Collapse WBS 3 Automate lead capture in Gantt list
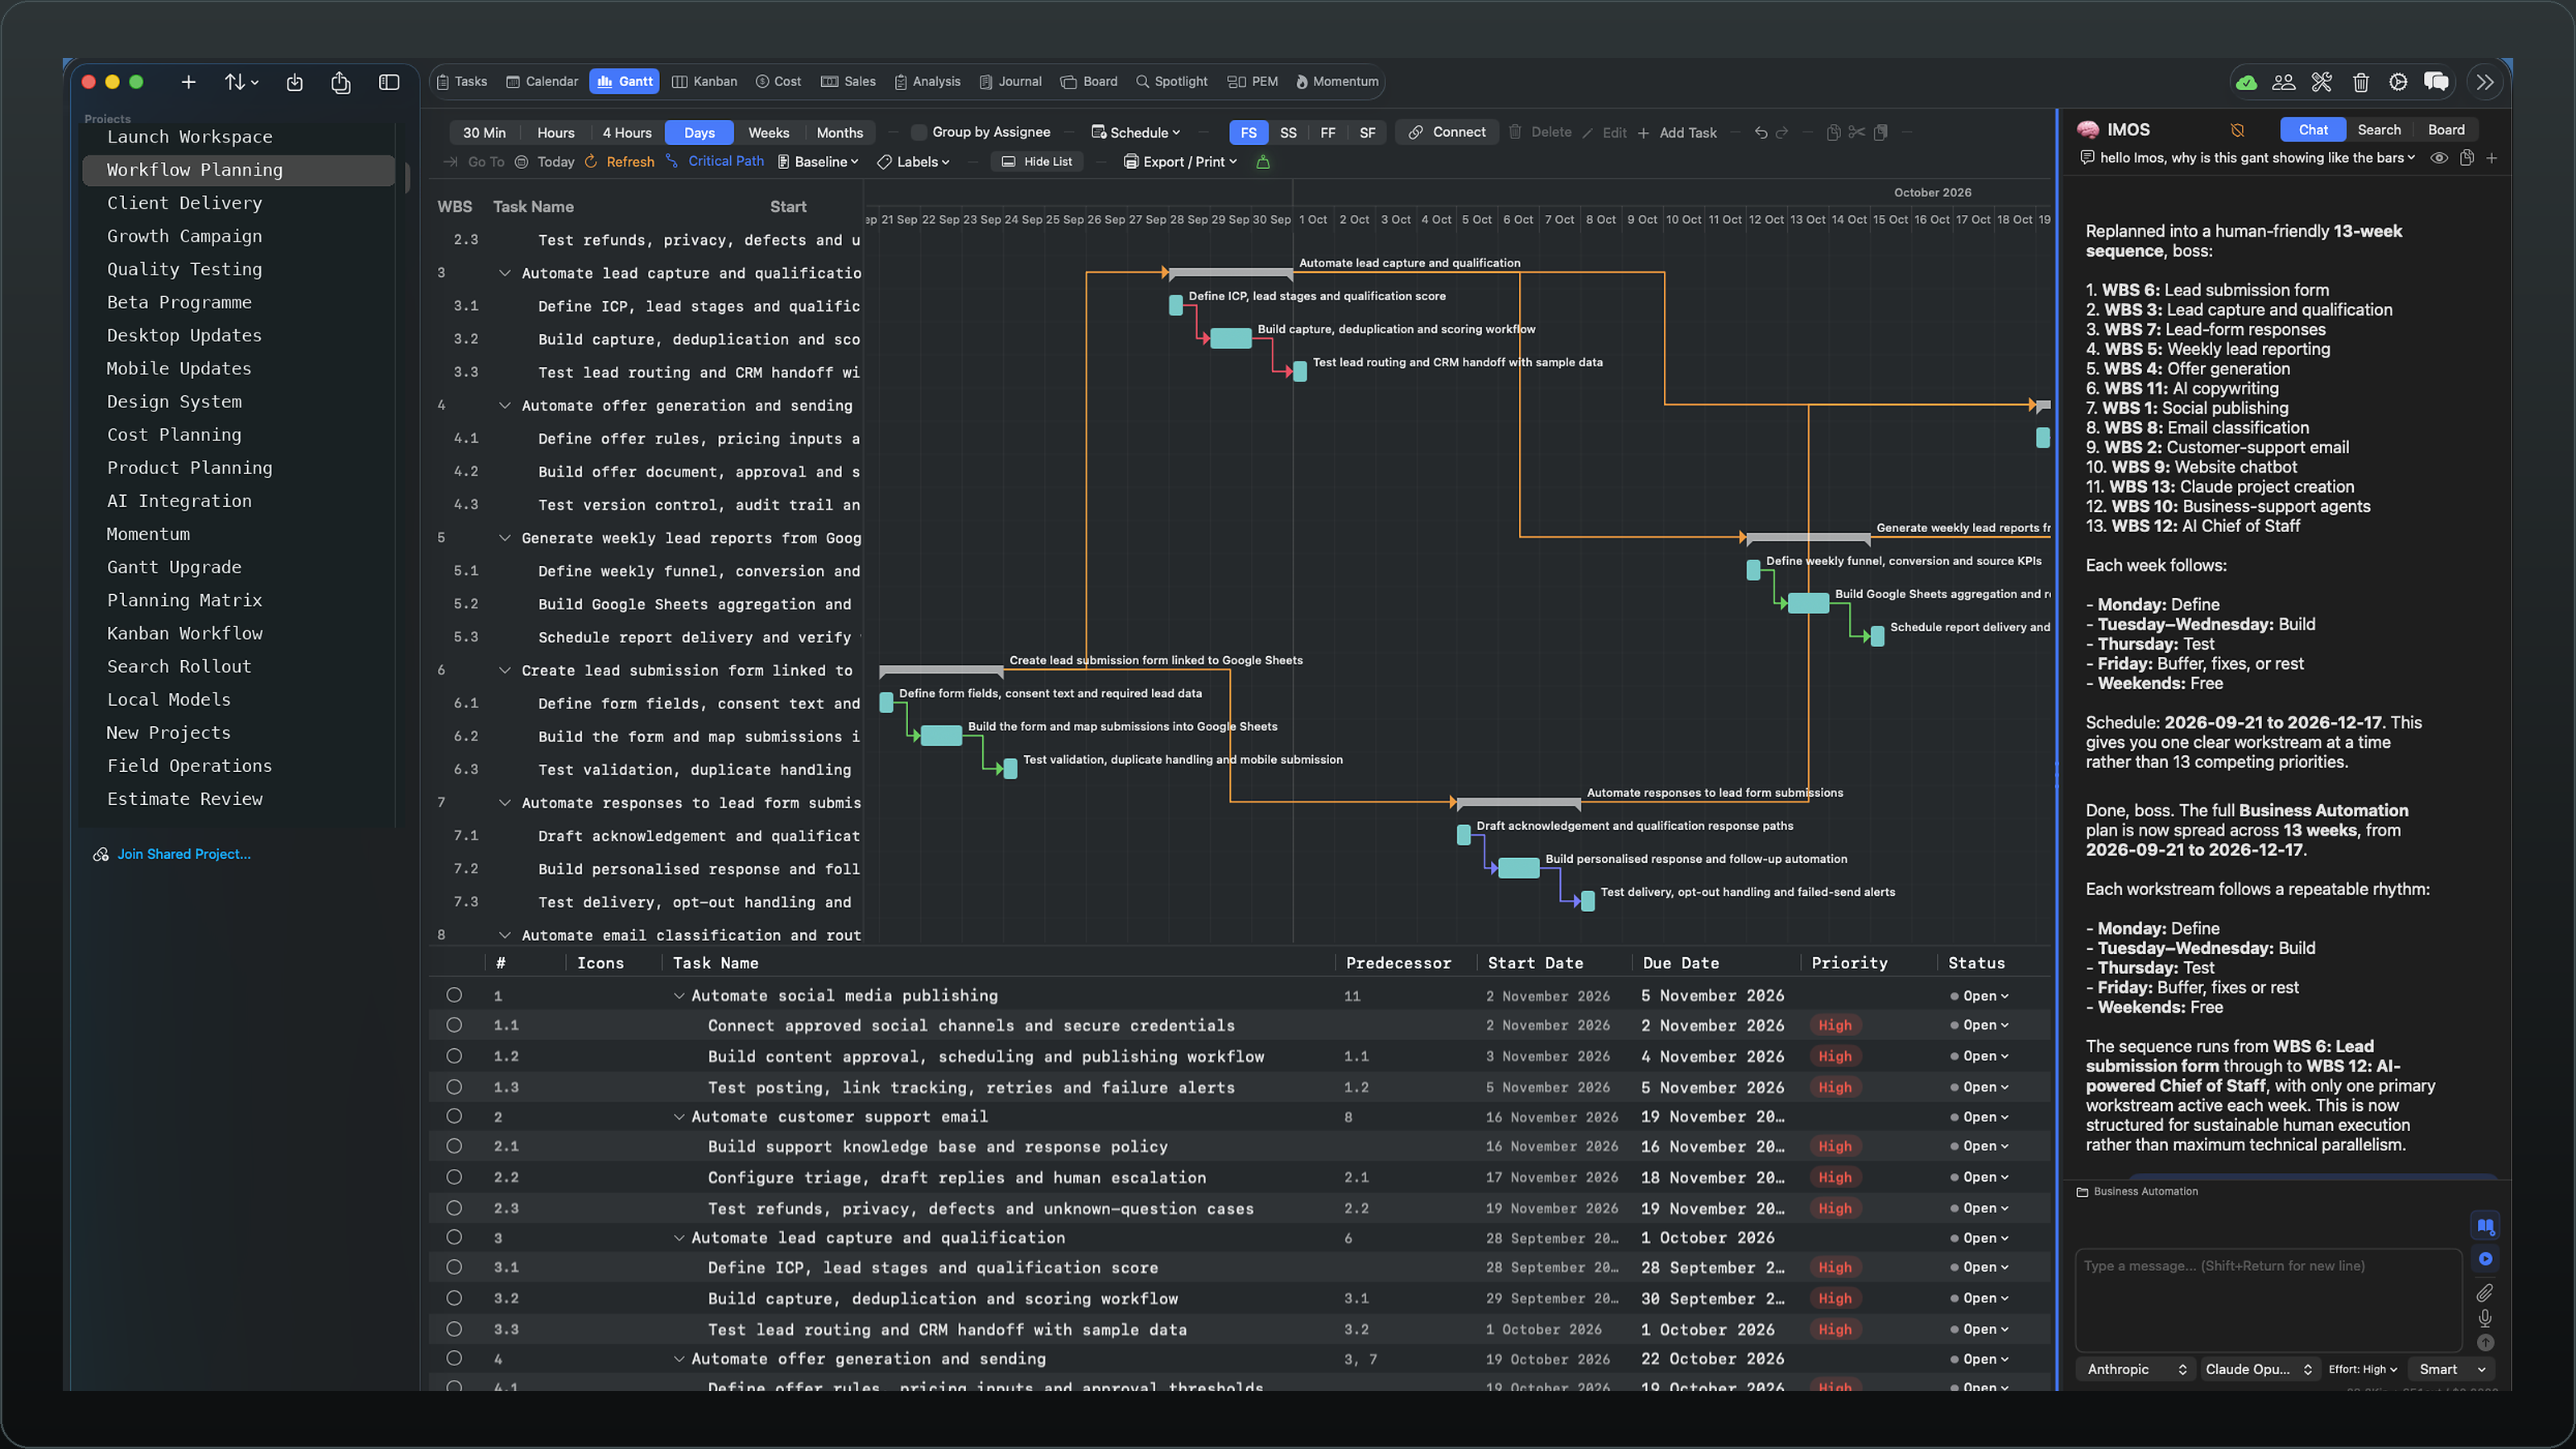The width and height of the screenshot is (2576, 1449). [x=505, y=273]
